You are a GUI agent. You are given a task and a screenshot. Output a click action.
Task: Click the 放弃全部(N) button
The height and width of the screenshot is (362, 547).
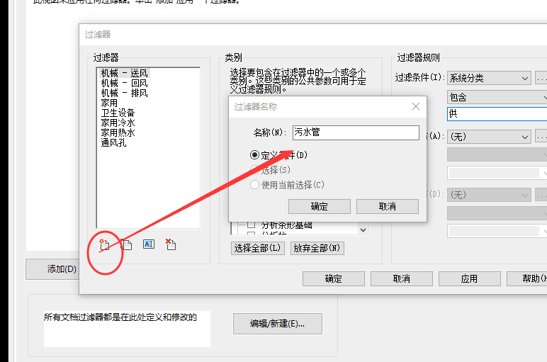317,249
